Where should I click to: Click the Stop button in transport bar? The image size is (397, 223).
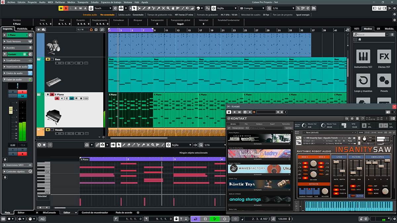pyautogui.click(x=205, y=219)
